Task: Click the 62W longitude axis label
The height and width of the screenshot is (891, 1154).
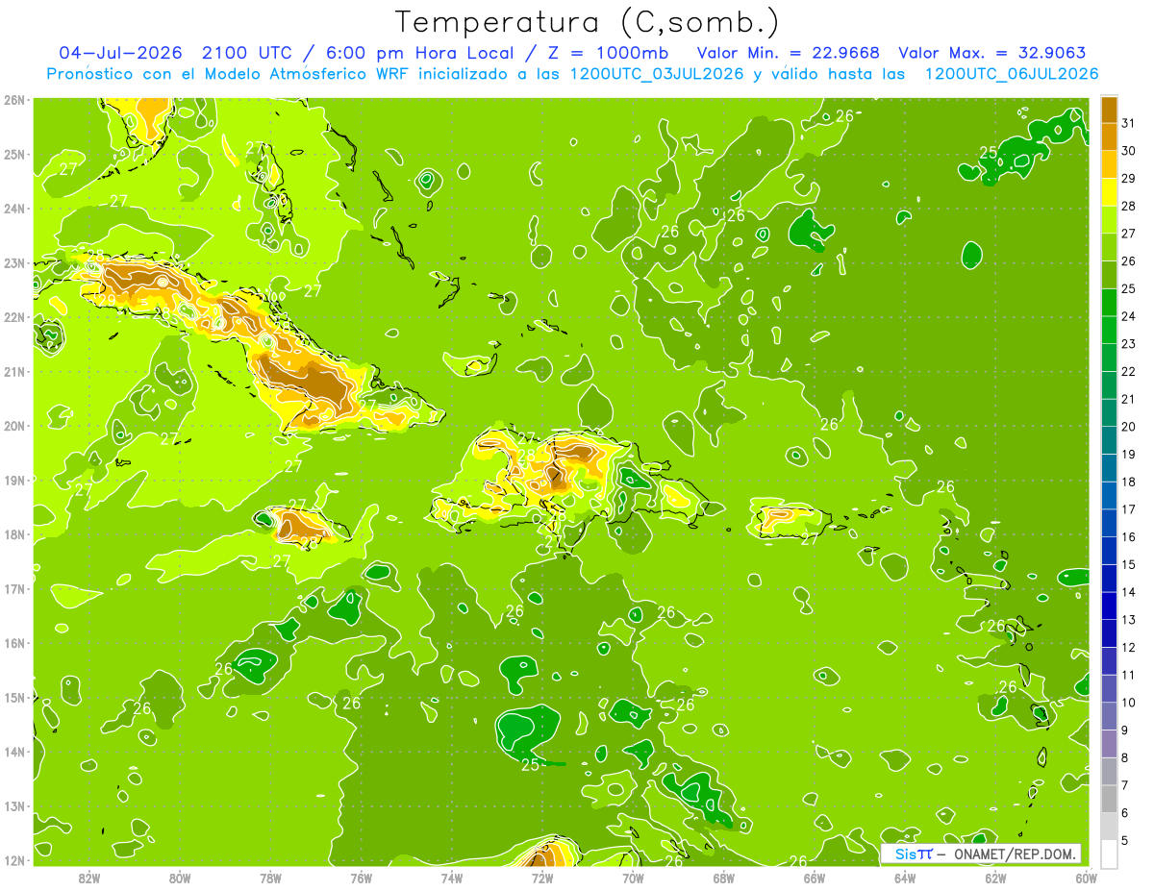Action: coord(996,877)
